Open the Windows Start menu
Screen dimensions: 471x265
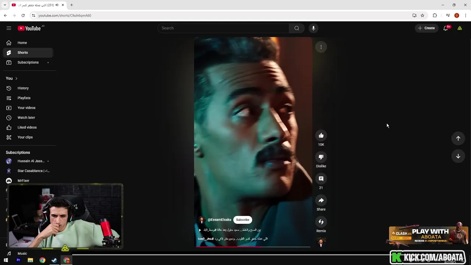[6, 260]
